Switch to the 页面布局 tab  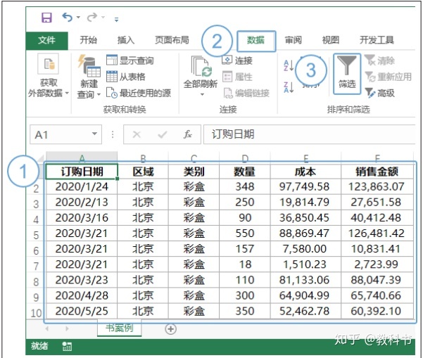[172, 40]
